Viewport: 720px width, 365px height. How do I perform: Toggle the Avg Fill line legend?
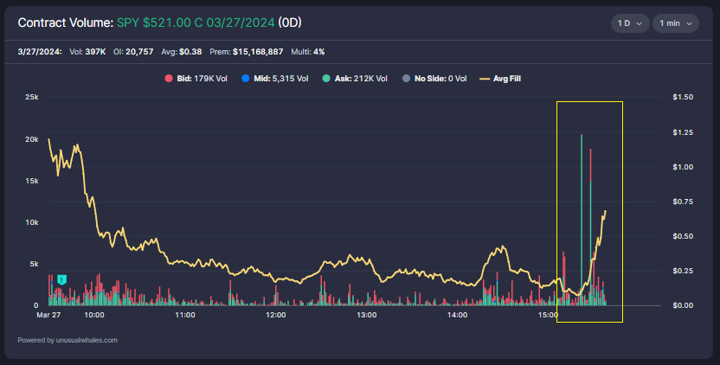click(500, 79)
